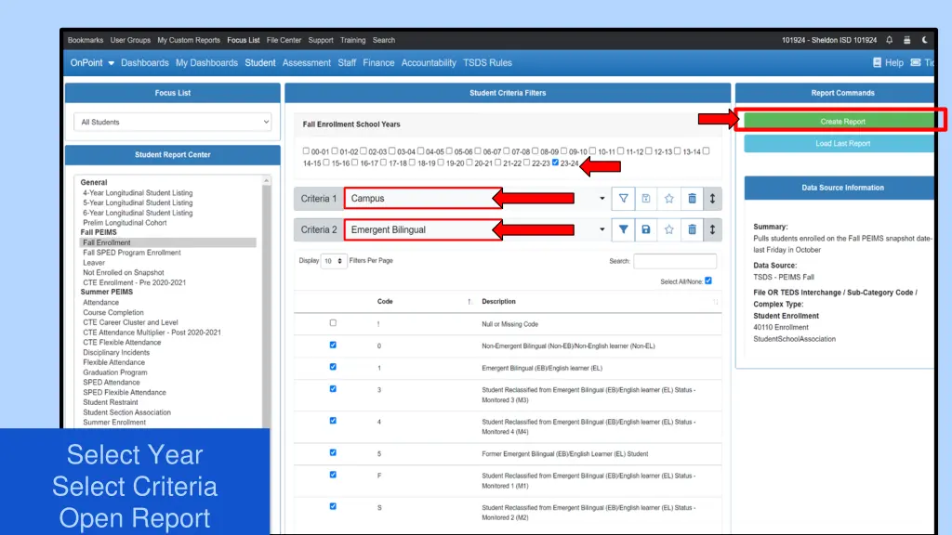This screenshot has height=535, width=952.
Task: Open the Bookmarks menu
Action: click(86, 40)
